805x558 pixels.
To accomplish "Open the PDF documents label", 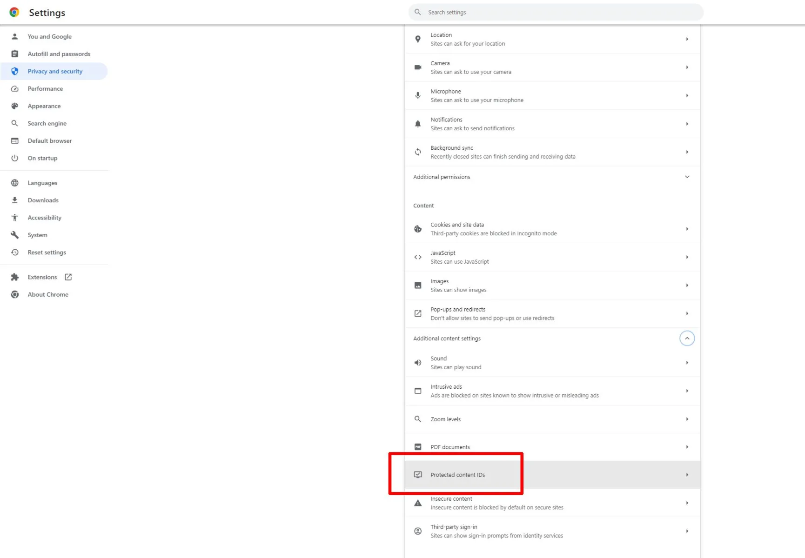I will coord(450,447).
